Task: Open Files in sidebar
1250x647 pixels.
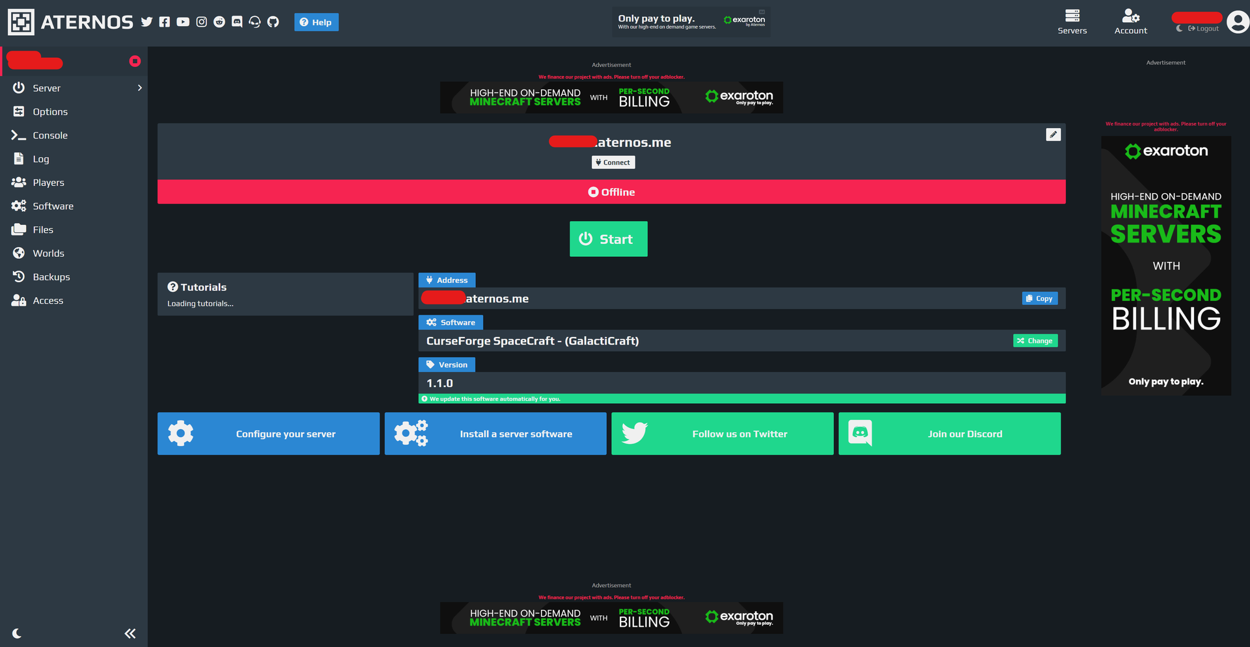Action: 74,230
